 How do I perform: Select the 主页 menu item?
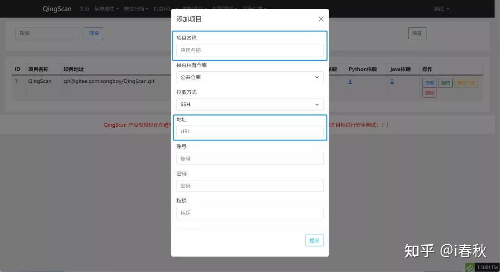pos(84,9)
